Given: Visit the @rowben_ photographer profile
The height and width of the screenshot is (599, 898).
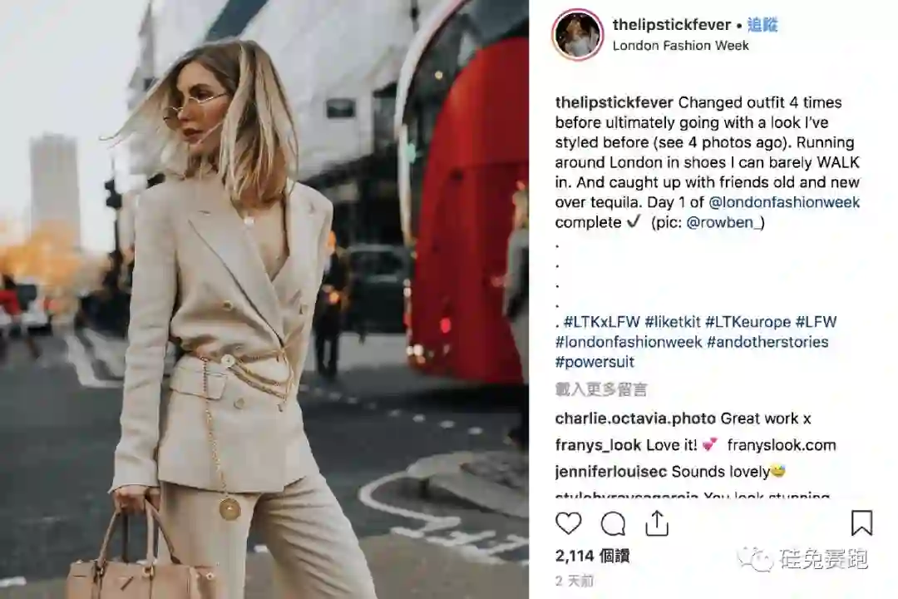Looking at the screenshot, I should point(725,222).
